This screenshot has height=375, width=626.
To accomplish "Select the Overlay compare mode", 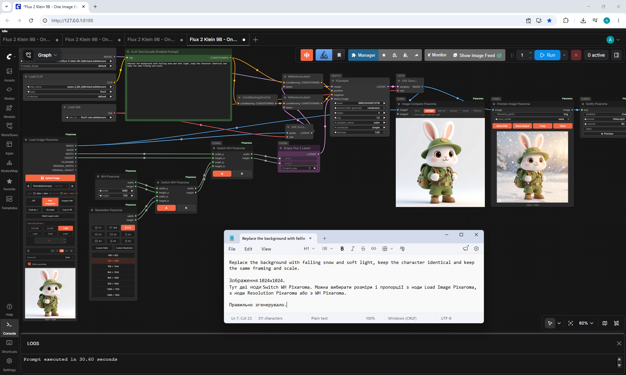I will [465, 111].
